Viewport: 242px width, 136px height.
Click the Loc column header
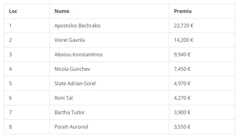(x=13, y=11)
